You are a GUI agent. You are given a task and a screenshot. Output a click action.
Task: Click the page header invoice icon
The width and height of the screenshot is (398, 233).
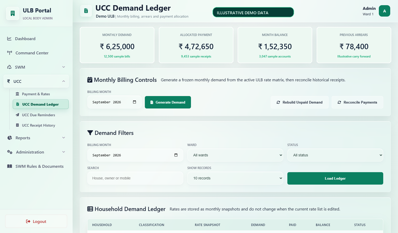click(86, 11)
